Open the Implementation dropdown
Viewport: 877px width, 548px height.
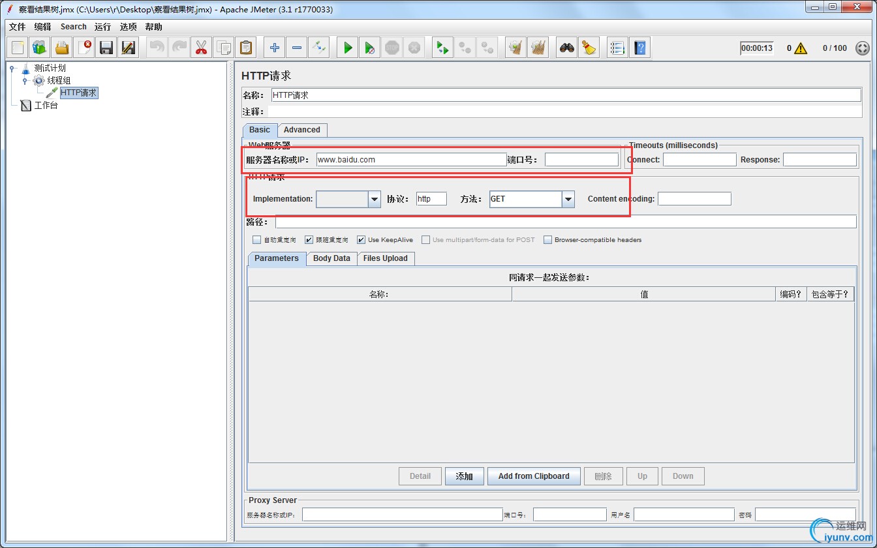(x=375, y=199)
